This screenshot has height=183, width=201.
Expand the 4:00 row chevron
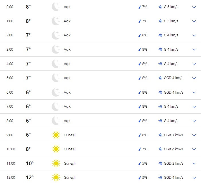pyautogui.click(x=194, y=64)
